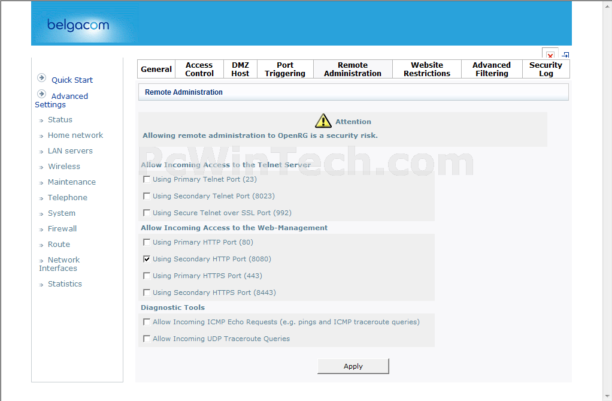This screenshot has width=612, height=401.
Task: Click the Diagnostic Tools heading
Action: (x=173, y=307)
